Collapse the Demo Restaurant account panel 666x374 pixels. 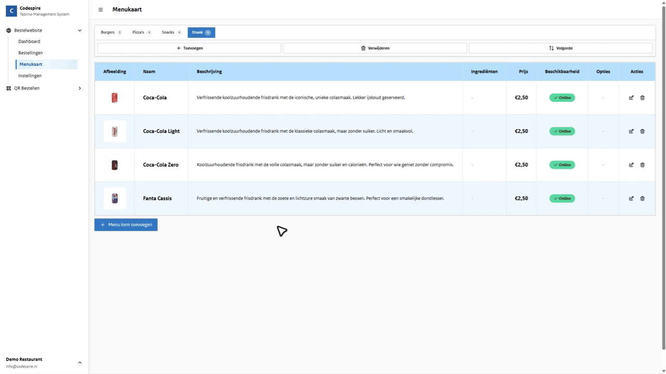point(79,362)
